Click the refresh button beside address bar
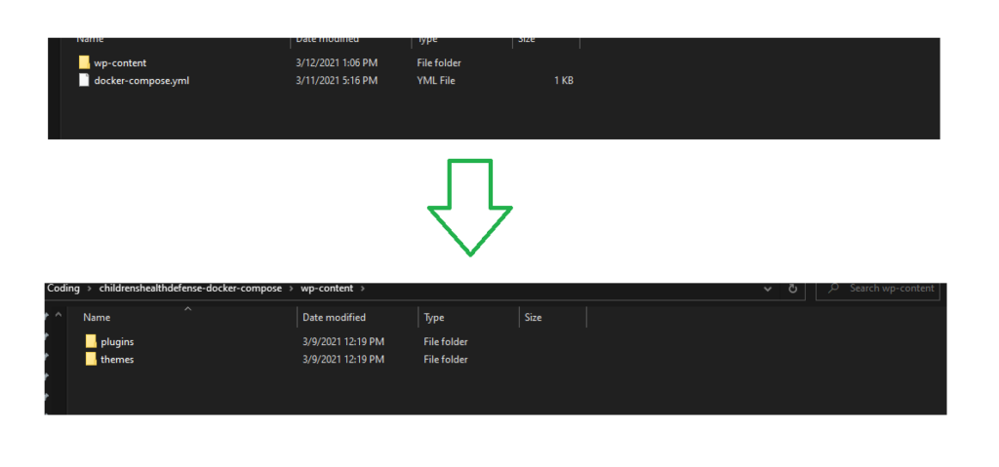Viewport: 999px width, 467px height. 793,289
